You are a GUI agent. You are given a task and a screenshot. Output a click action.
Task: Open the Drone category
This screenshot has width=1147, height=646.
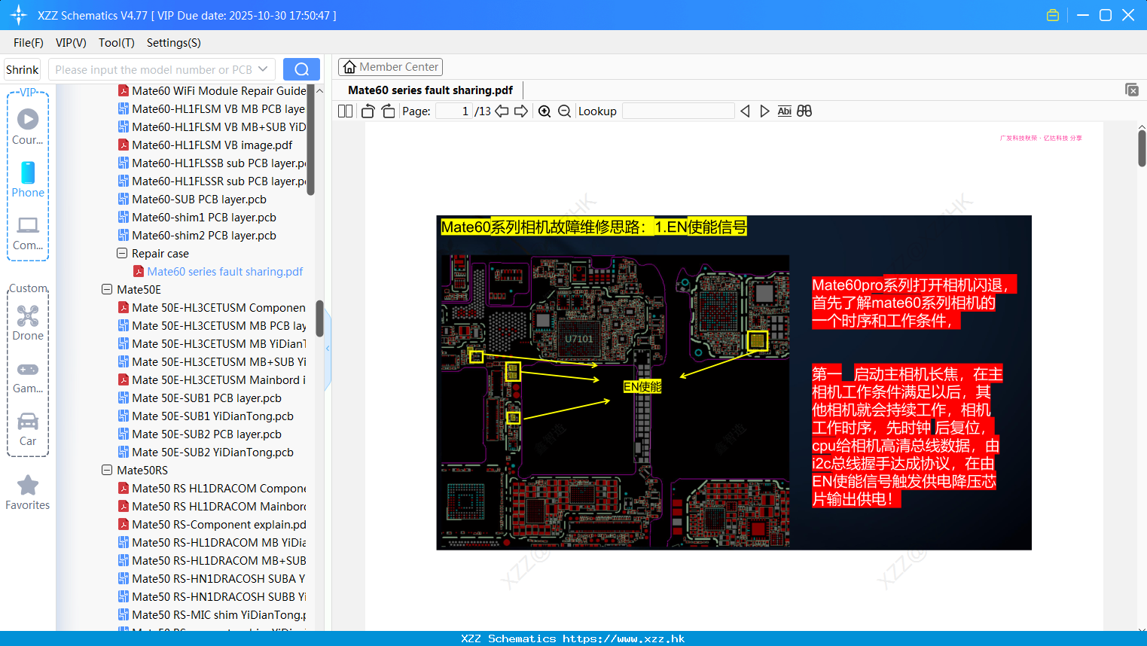pos(28,315)
